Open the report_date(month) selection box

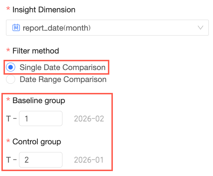(x=106, y=27)
